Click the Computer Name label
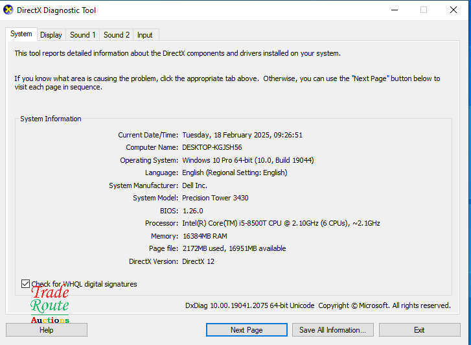 tap(152, 147)
